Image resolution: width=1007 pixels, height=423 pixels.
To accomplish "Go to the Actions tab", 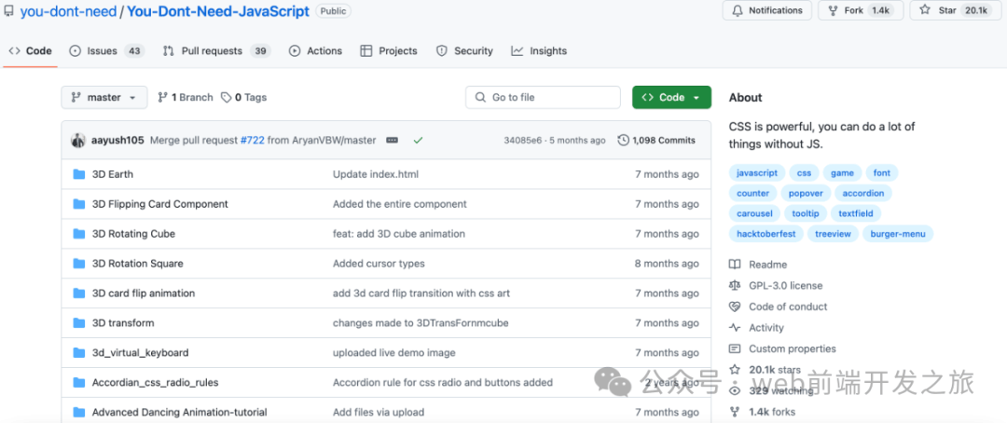I will [x=315, y=50].
